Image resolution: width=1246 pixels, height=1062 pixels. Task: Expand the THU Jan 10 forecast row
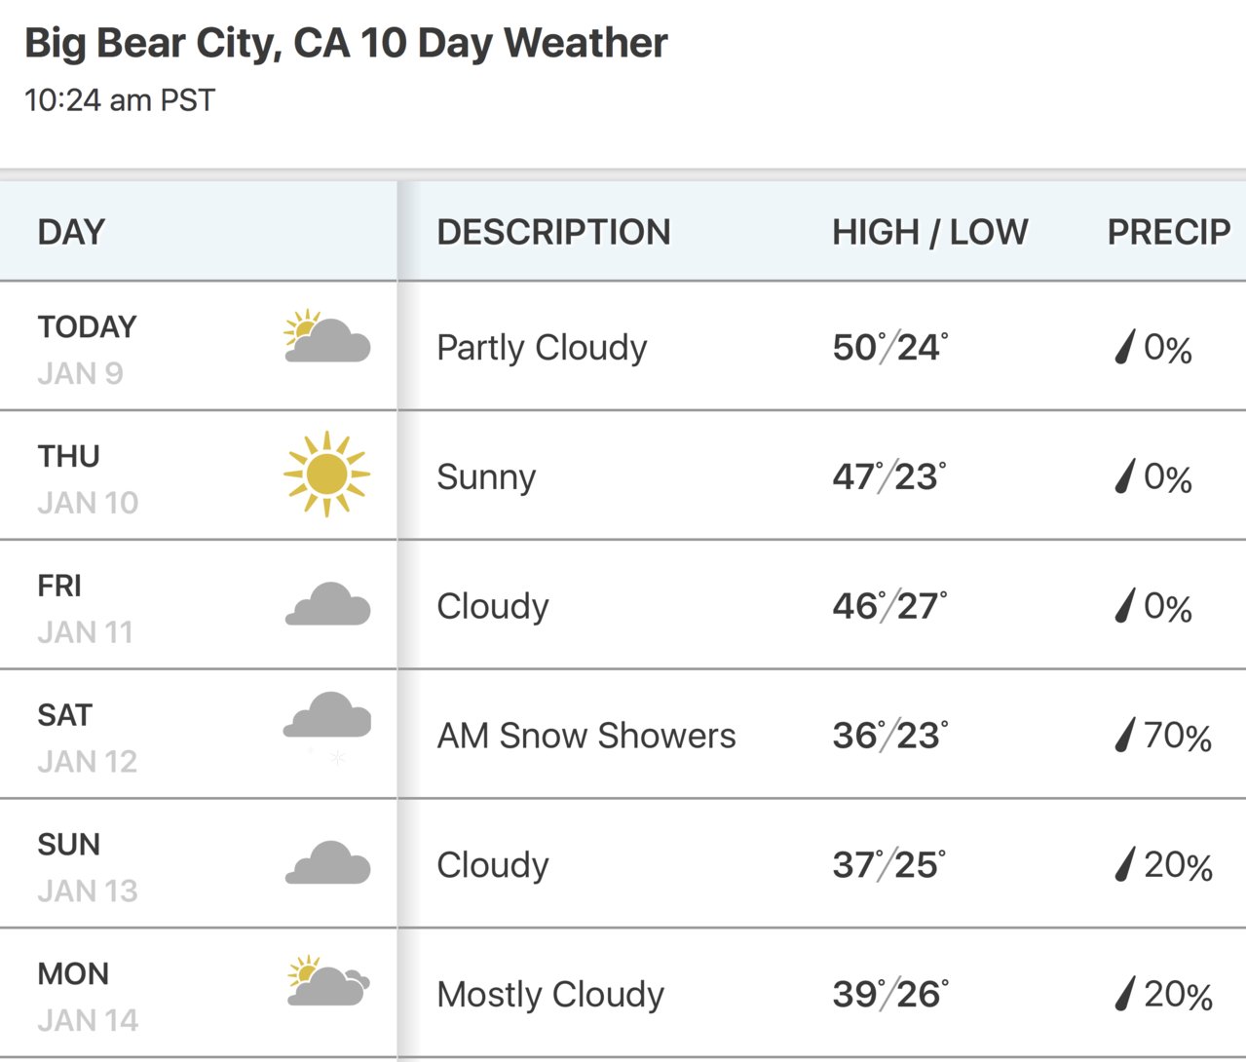tap(623, 475)
